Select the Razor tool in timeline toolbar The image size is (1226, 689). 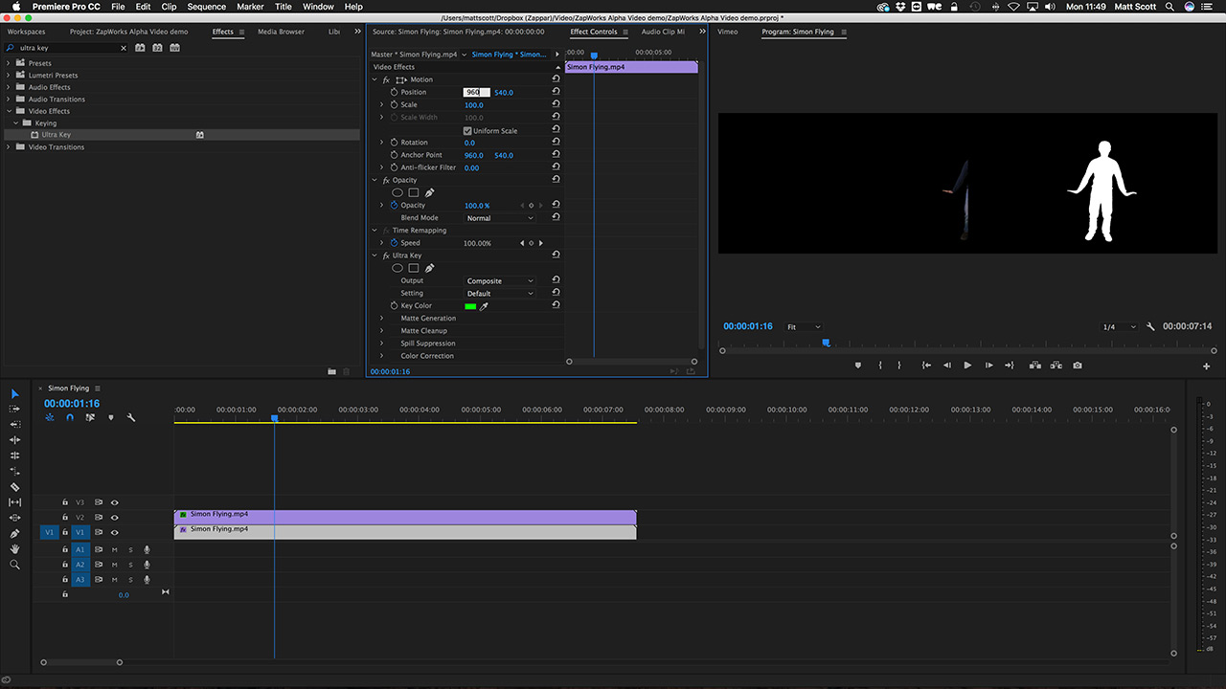(x=14, y=486)
